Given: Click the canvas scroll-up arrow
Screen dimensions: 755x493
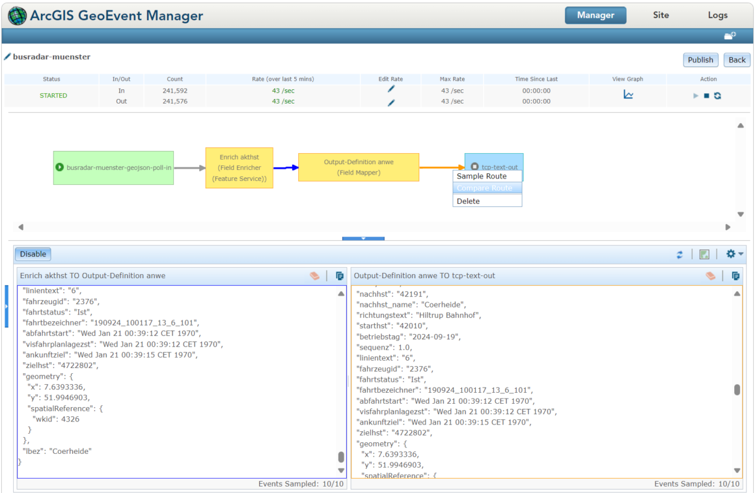Looking at the screenshot, I should coord(741,125).
